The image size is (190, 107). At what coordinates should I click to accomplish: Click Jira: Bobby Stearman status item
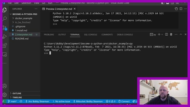click(x=37, y=101)
